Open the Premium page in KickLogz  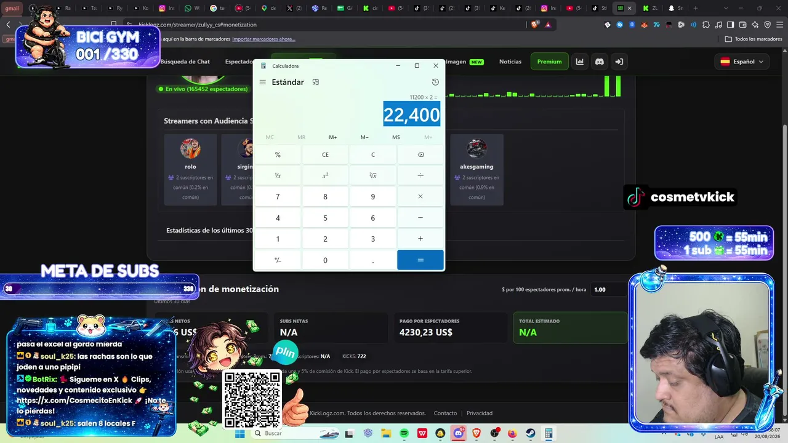(x=549, y=62)
